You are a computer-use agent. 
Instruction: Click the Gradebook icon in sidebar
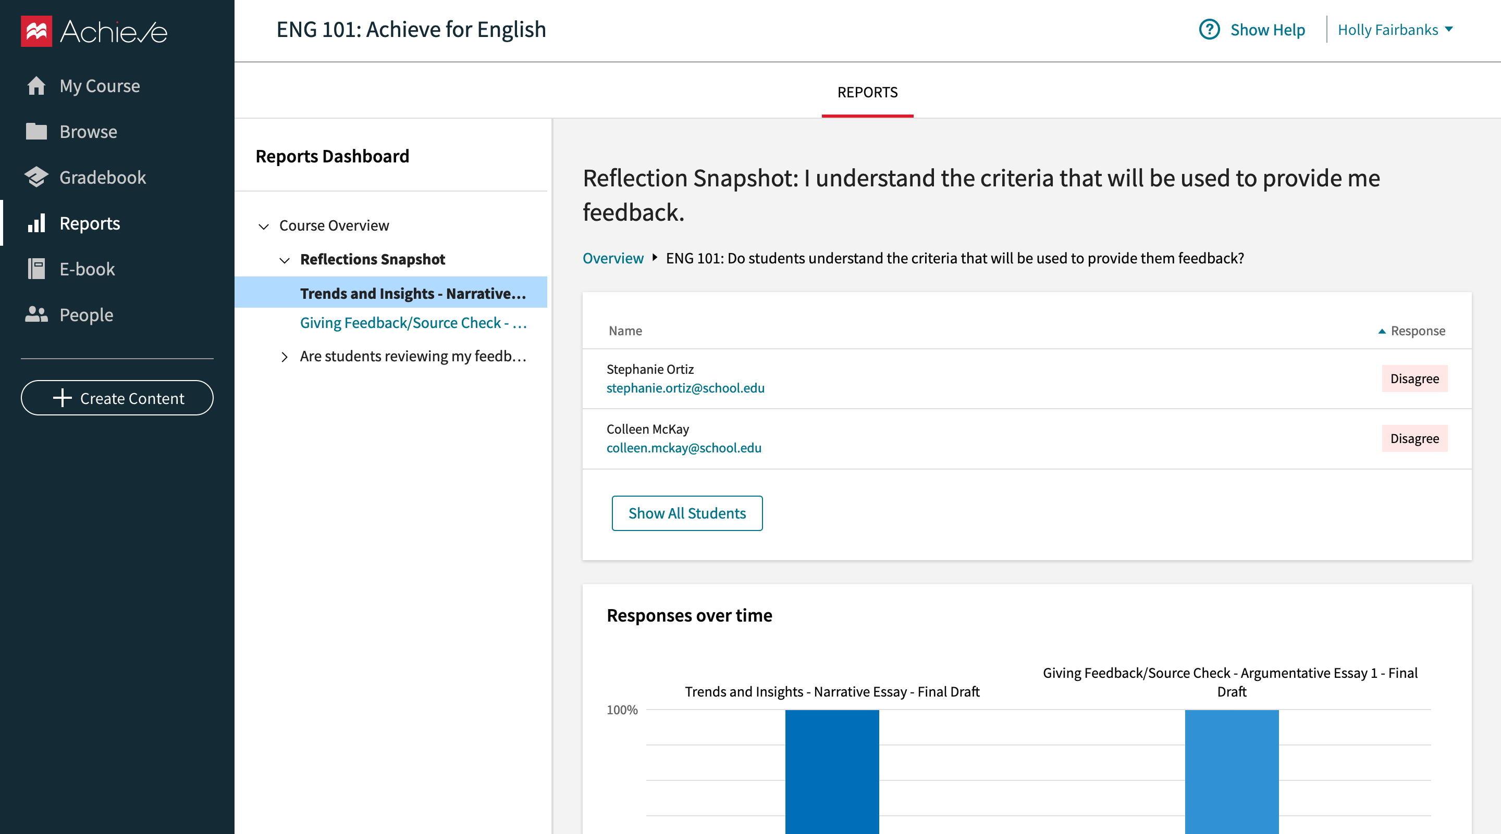coord(35,178)
